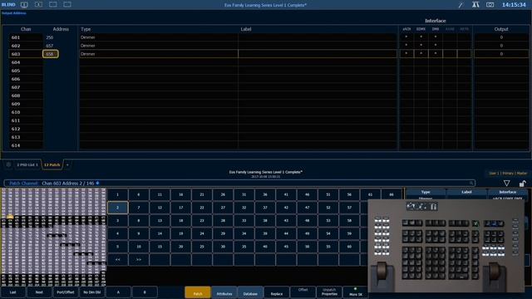Select channel 614 row
532x299 pixels.
click(x=268, y=145)
